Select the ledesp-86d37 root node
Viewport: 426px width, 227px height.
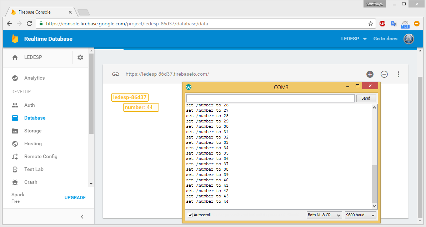130,97
